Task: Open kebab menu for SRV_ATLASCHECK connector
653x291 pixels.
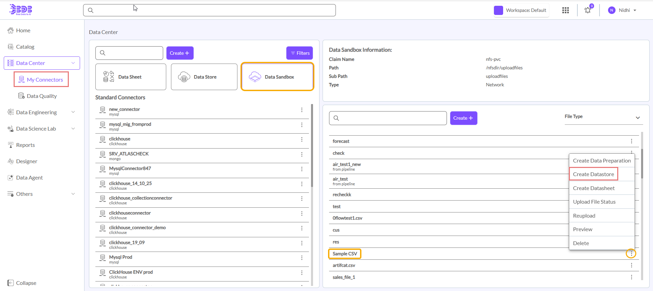Action: coord(301,154)
